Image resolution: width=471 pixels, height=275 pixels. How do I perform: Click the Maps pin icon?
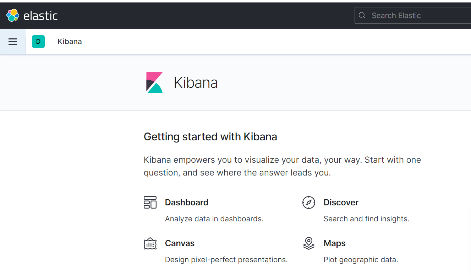[x=309, y=243]
